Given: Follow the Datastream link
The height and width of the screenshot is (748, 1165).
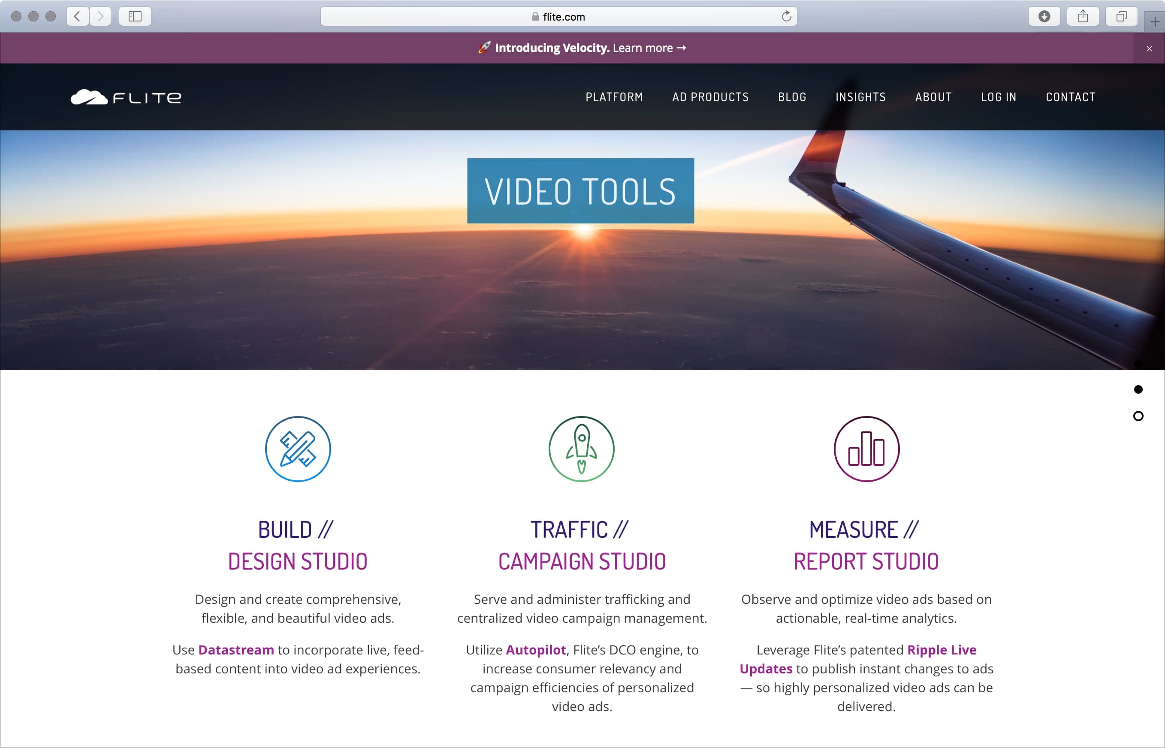Looking at the screenshot, I should pos(236,650).
